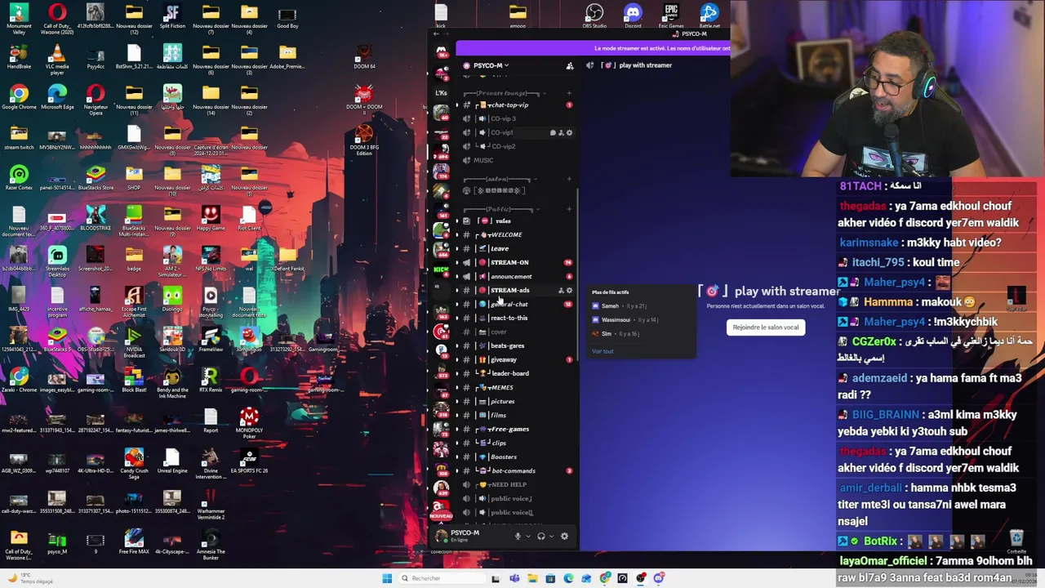Open CO-vip1 channel settings gear
The width and height of the screenshot is (1045, 588).
pyautogui.click(x=569, y=132)
